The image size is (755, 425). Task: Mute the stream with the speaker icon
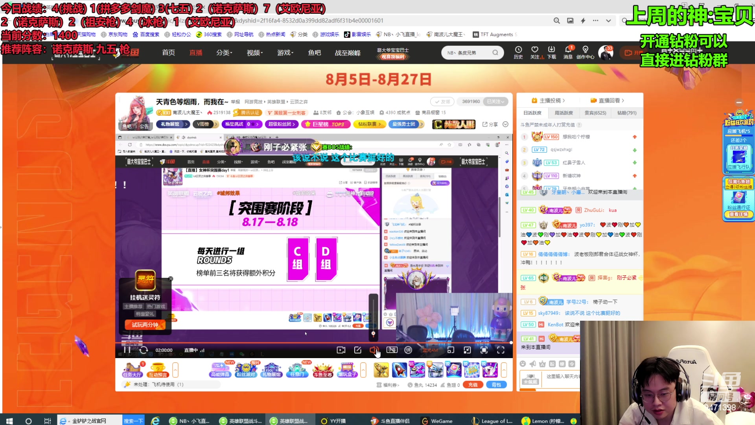point(374,350)
